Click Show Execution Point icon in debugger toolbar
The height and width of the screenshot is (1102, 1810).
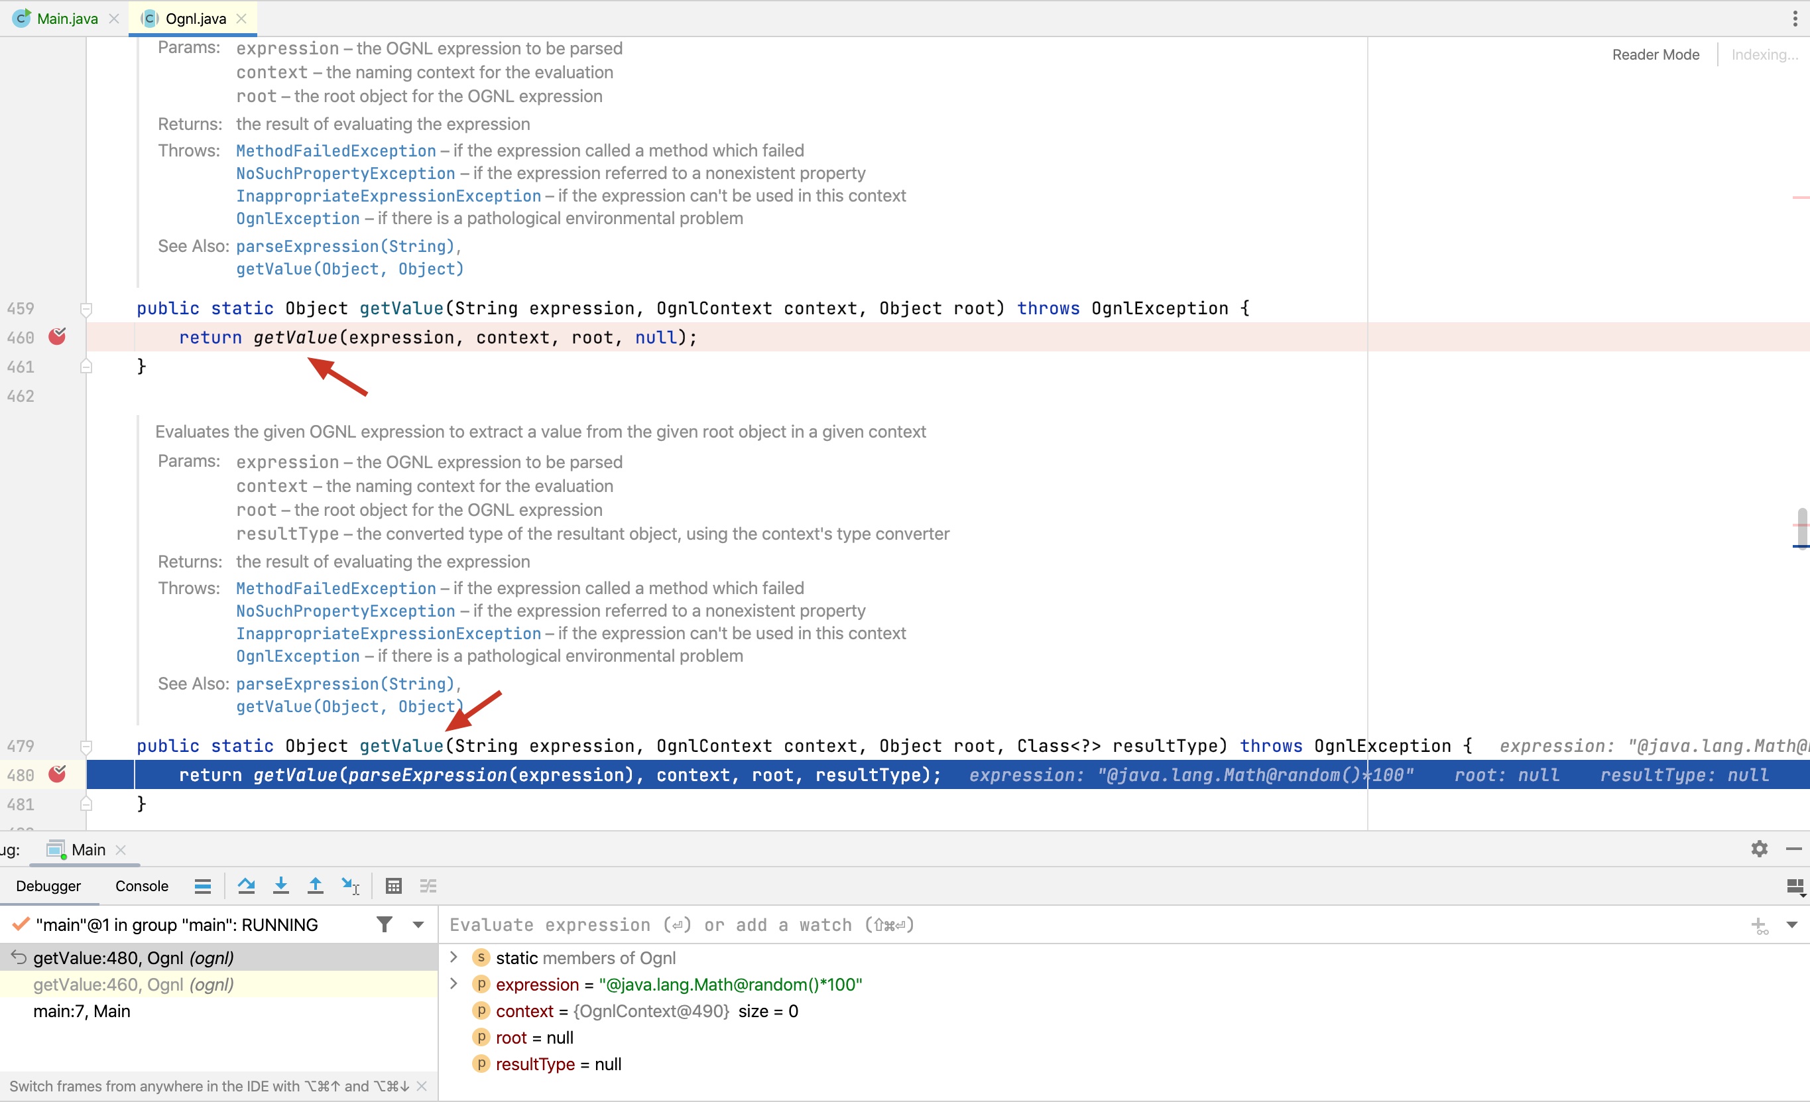coord(203,886)
